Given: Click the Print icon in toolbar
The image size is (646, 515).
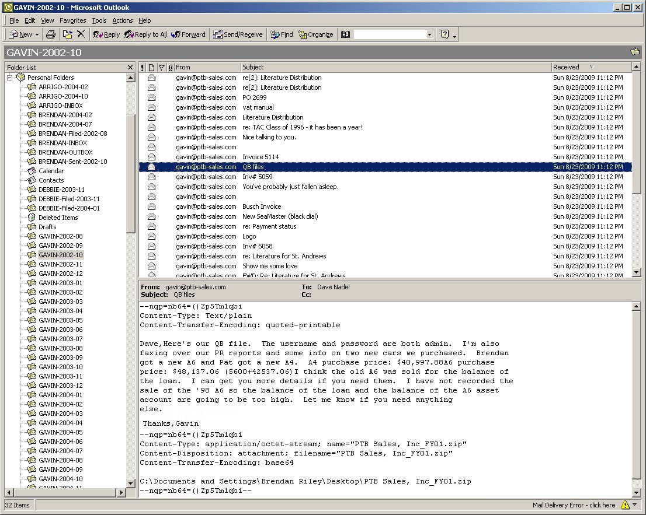Looking at the screenshot, I should coord(51,34).
